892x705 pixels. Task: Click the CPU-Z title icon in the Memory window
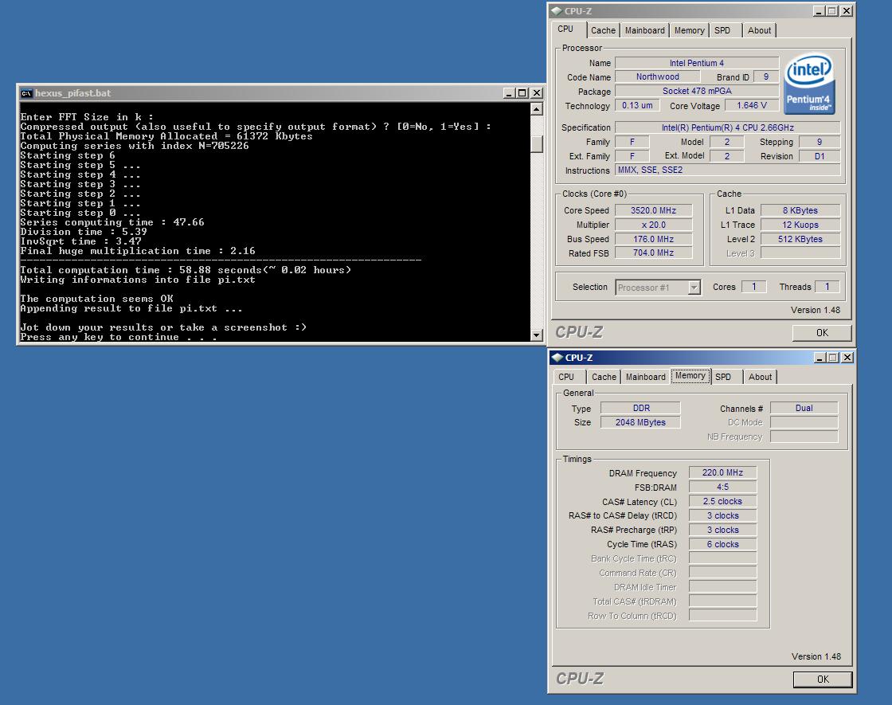(x=557, y=358)
